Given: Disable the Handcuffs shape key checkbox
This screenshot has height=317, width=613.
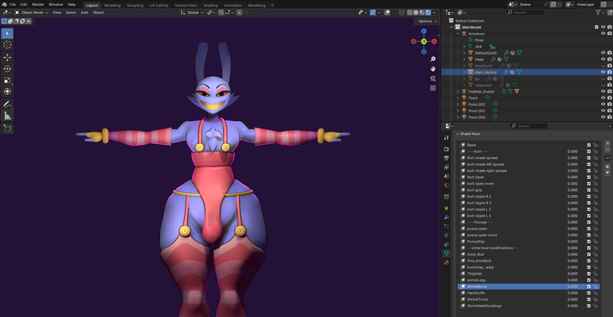Looking at the screenshot, I should tap(588, 293).
